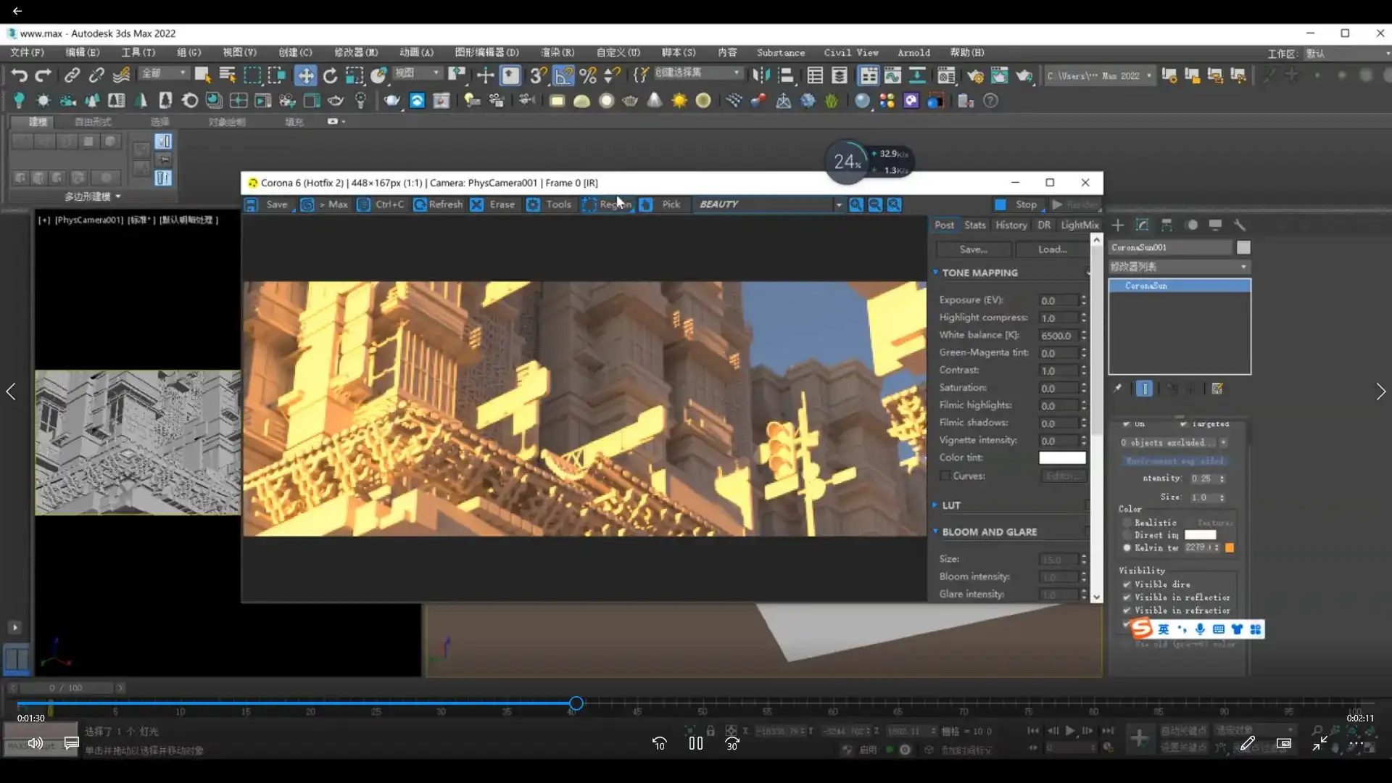Stop the interactive render
This screenshot has height=783, width=1392.
pyautogui.click(x=1018, y=205)
